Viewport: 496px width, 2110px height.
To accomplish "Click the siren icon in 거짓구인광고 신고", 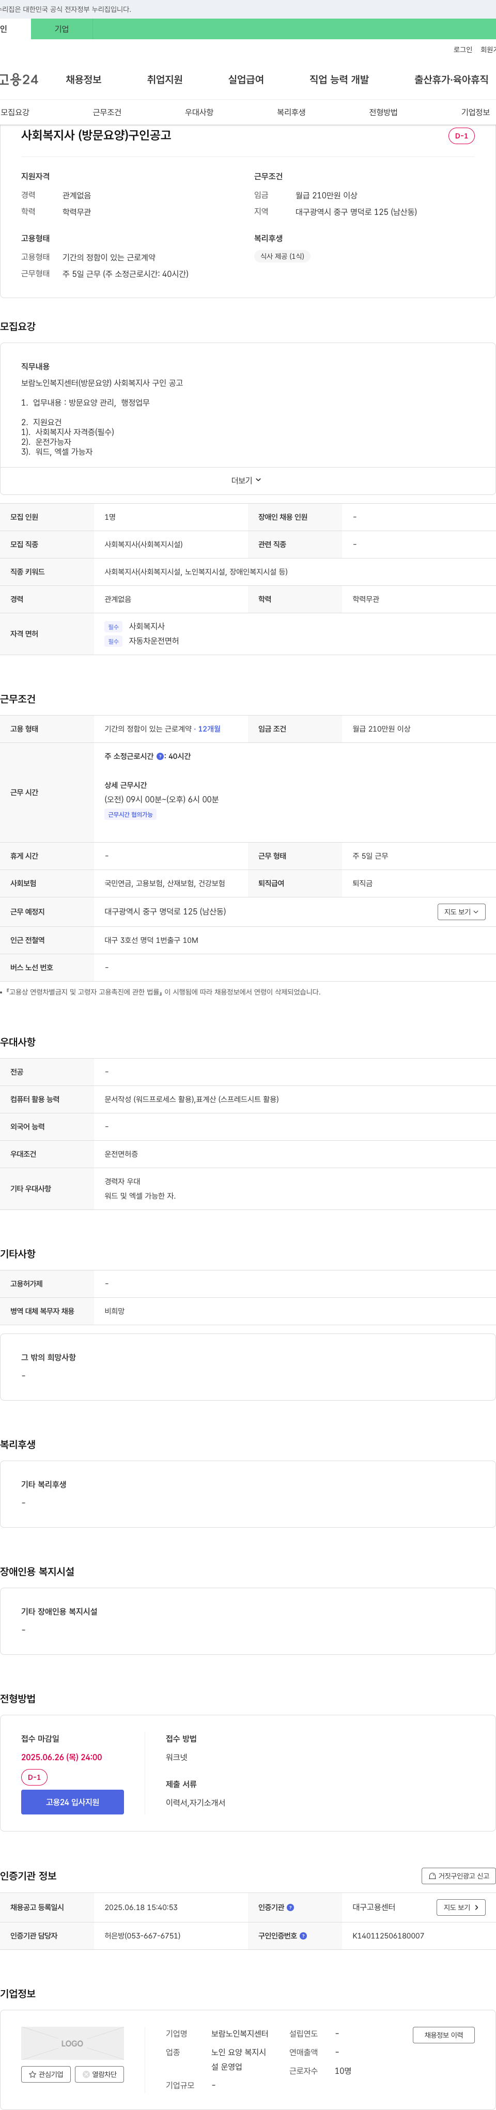I will (x=432, y=1876).
